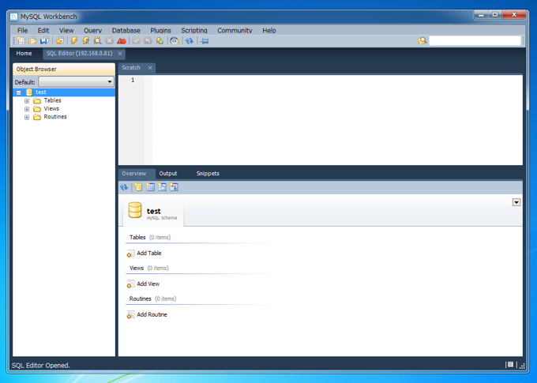The height and width of the screenshot is (383, 537).
Task: Click the create new routine icon
Action: click(x=174, y=187)
